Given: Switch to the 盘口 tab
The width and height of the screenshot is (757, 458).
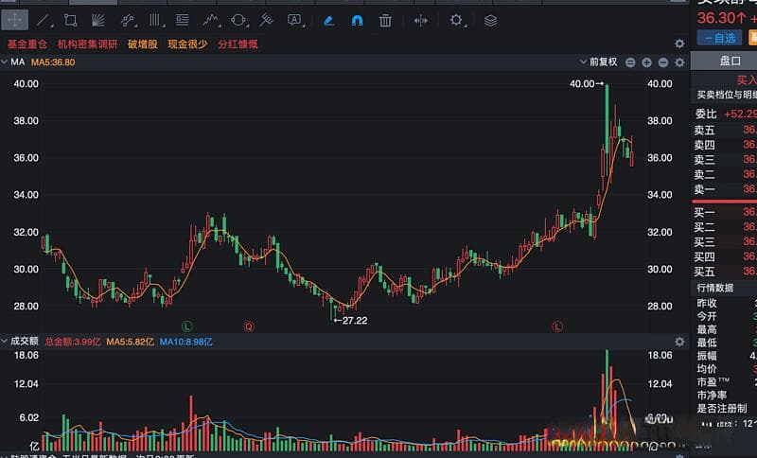Looking at the screenshot, I should [730, 61].
